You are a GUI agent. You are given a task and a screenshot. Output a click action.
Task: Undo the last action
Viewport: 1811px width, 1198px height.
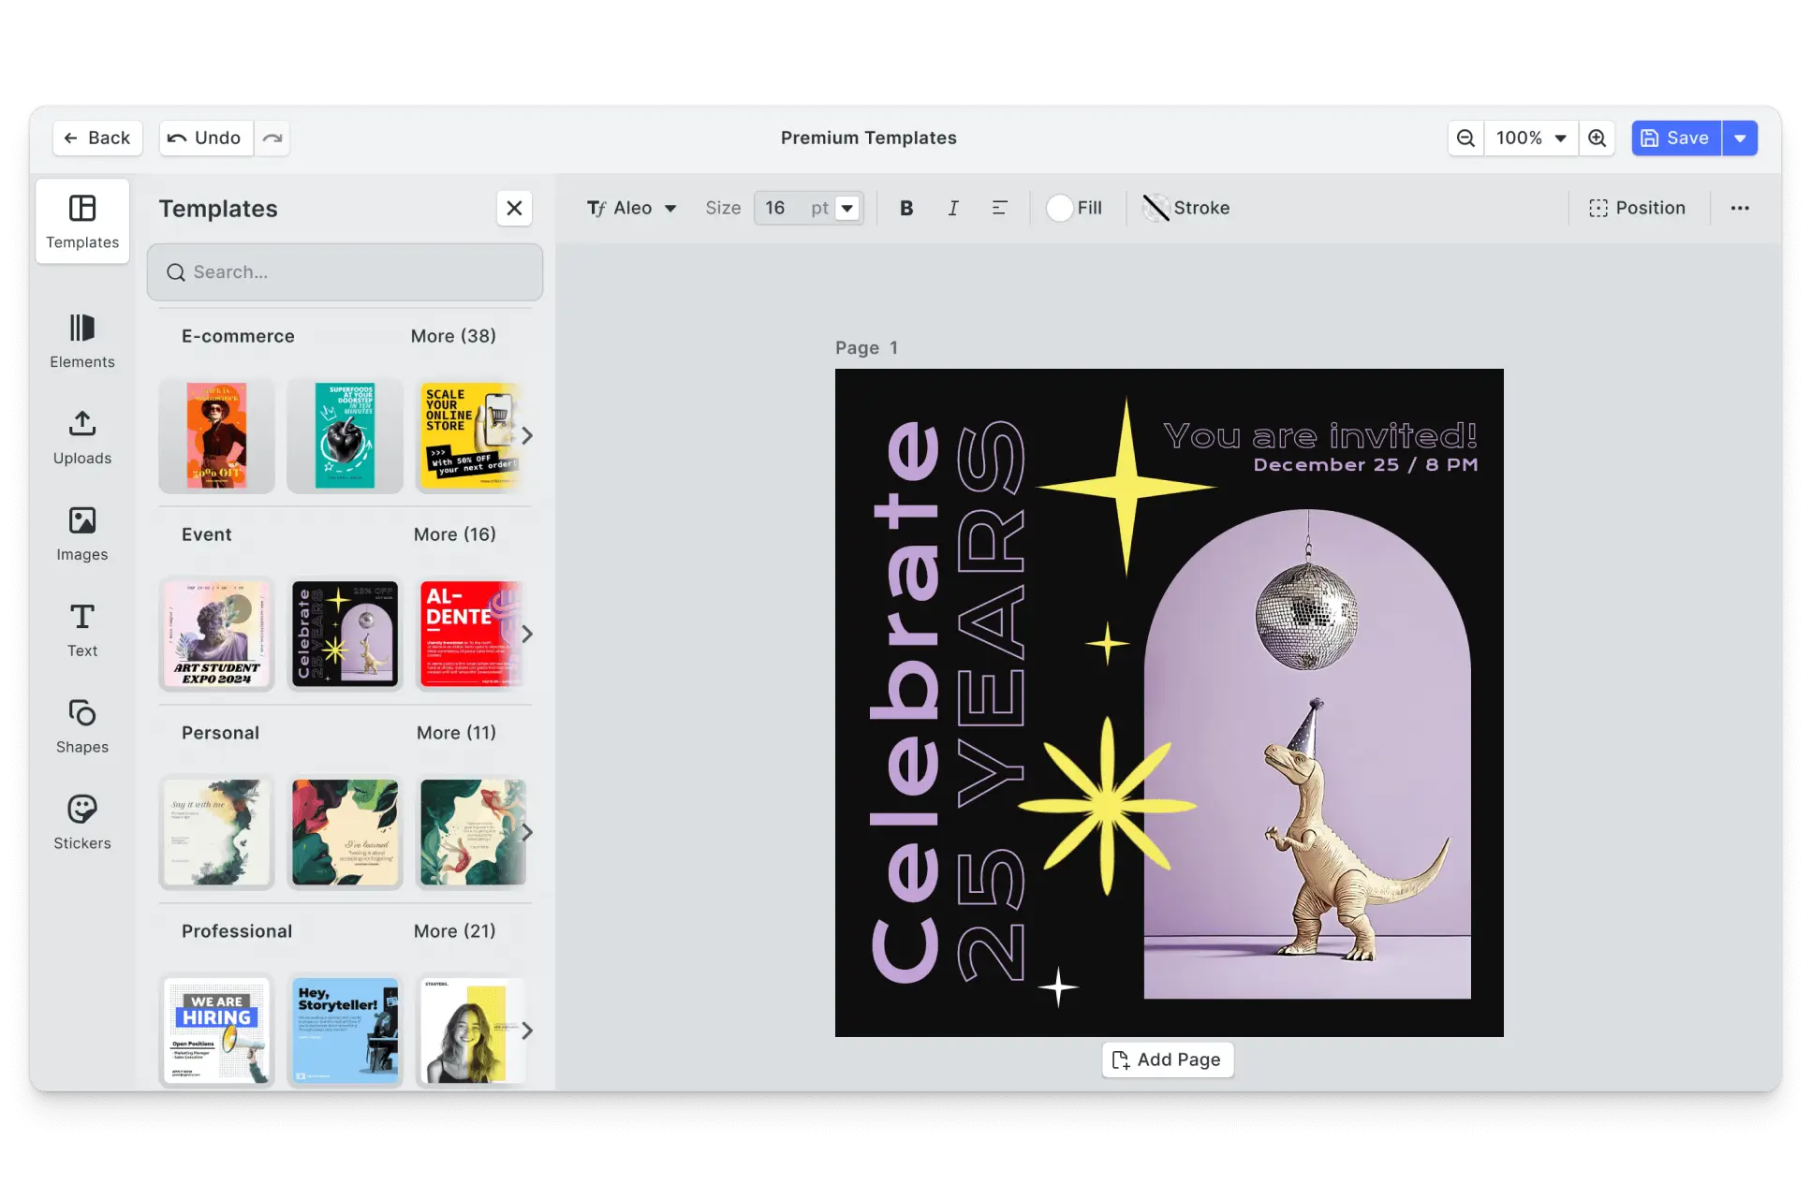[205, 138]
